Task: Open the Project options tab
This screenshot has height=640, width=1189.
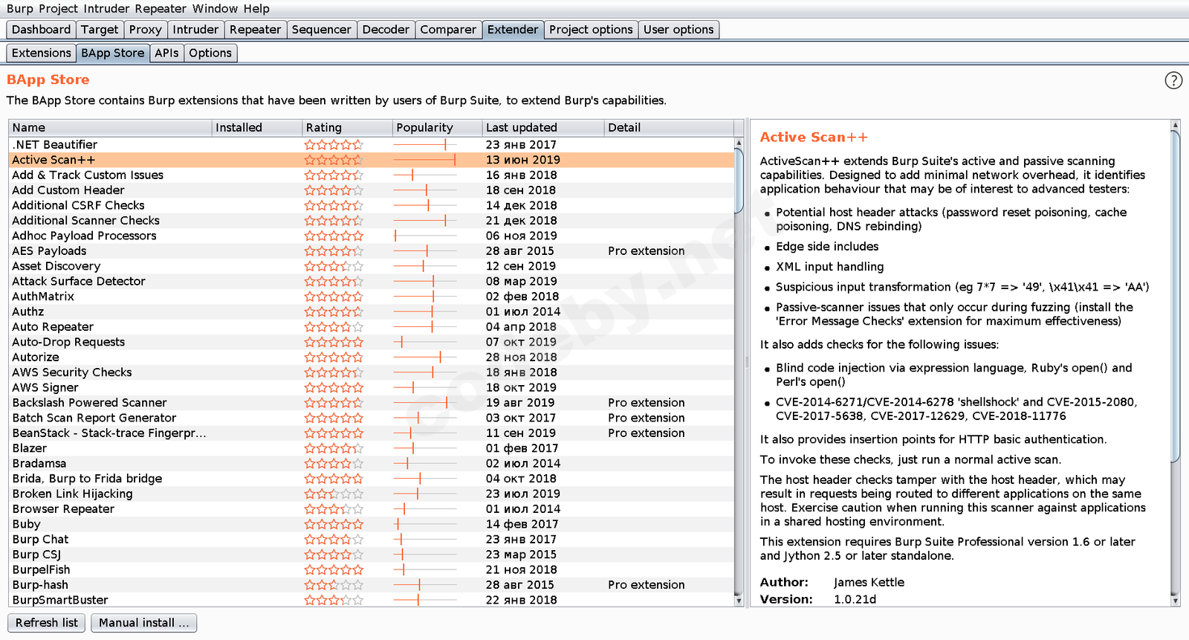Action: point(591,30)
